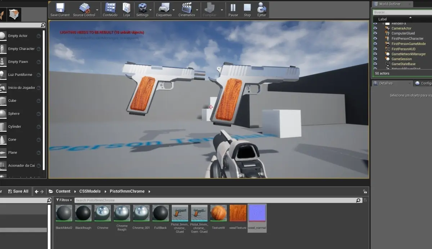Viewport: 432px width, 249px height.
Task: Open Esquemas dropdown arrow
Action: 174,10
